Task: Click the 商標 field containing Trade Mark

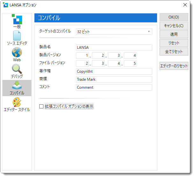Action: (x=114, y=79)
